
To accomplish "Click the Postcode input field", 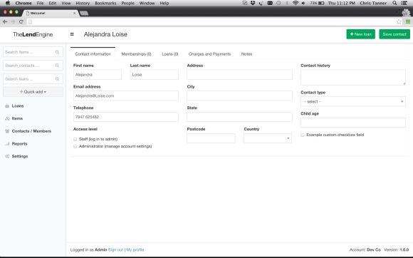I will 211,138.
